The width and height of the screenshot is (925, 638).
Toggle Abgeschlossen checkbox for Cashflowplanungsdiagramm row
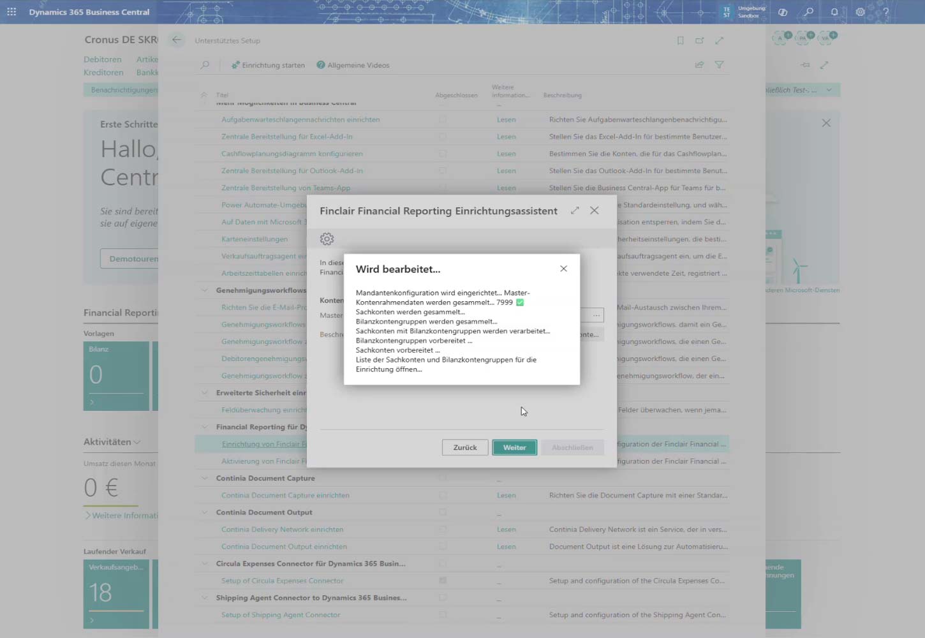click(x=443, y=154)
